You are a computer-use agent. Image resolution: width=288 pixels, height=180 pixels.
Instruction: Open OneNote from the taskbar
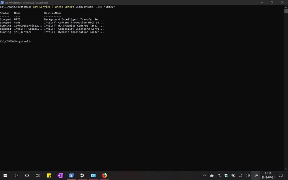point(60,175)
